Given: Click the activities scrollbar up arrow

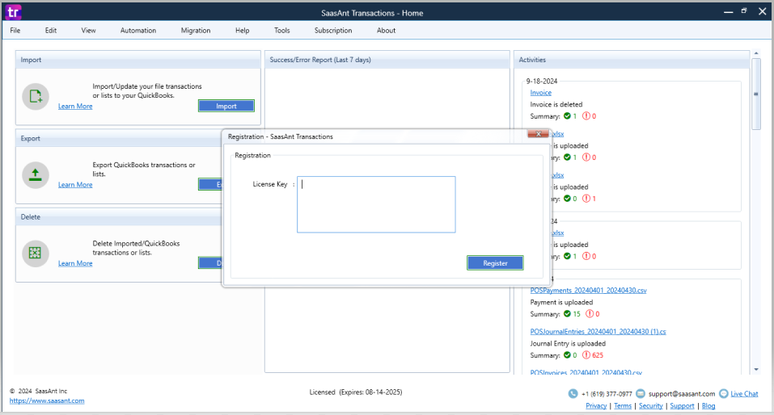Looking at the screenshot, I should tap(756, 53).
